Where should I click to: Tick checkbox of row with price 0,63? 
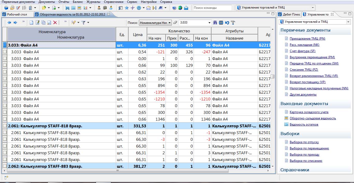pos(5,79)
